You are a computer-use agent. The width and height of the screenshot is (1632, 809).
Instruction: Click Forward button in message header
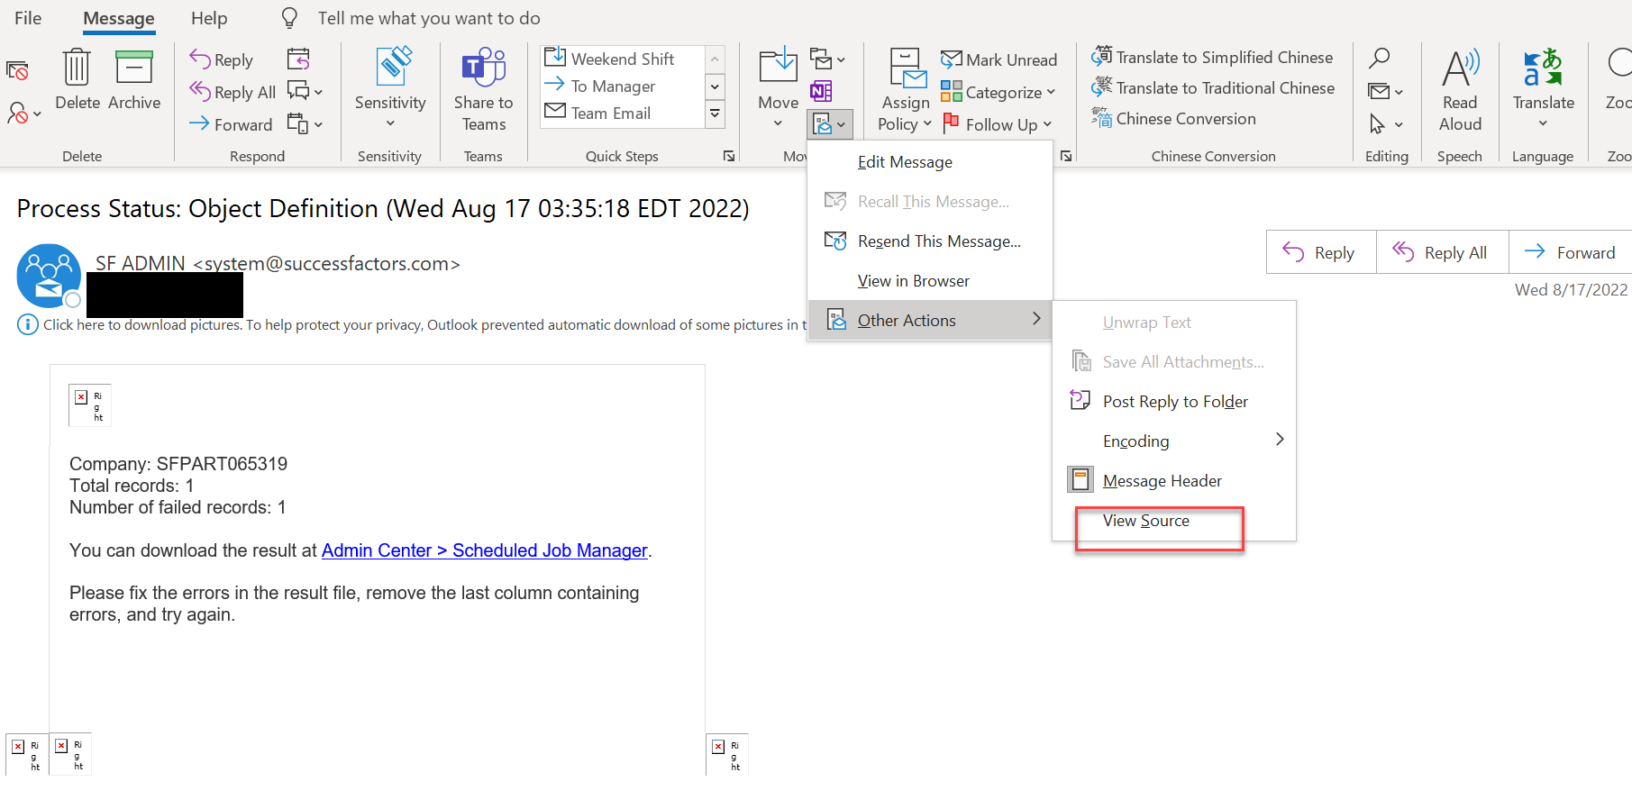coord(1570,253)
